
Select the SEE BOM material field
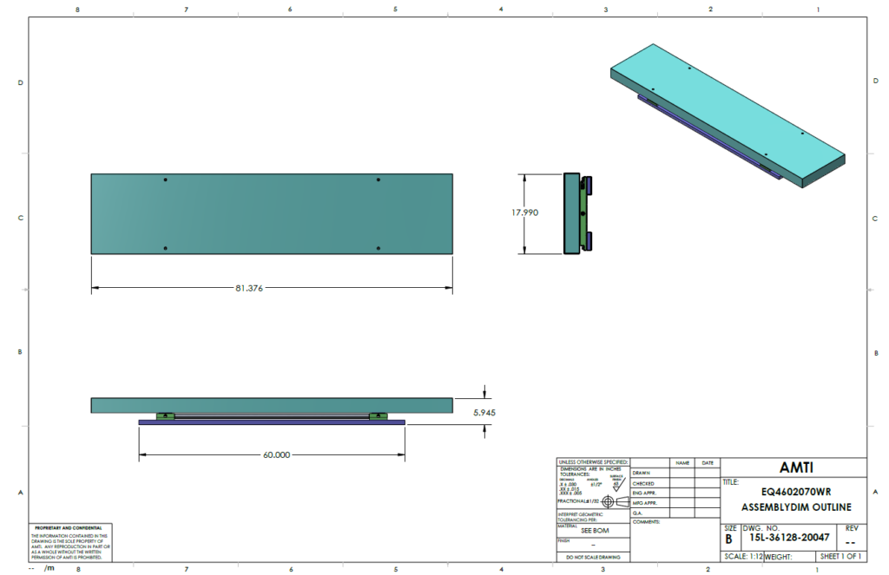(x=594, y=528)
